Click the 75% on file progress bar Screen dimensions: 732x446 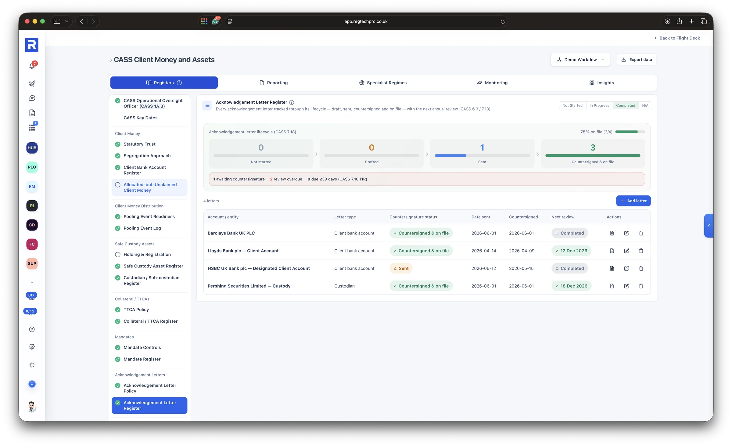(x=630, y=132)
